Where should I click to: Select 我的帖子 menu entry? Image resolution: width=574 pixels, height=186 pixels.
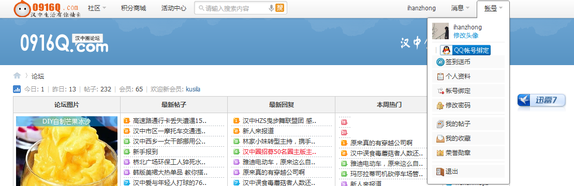coord(468,124)
